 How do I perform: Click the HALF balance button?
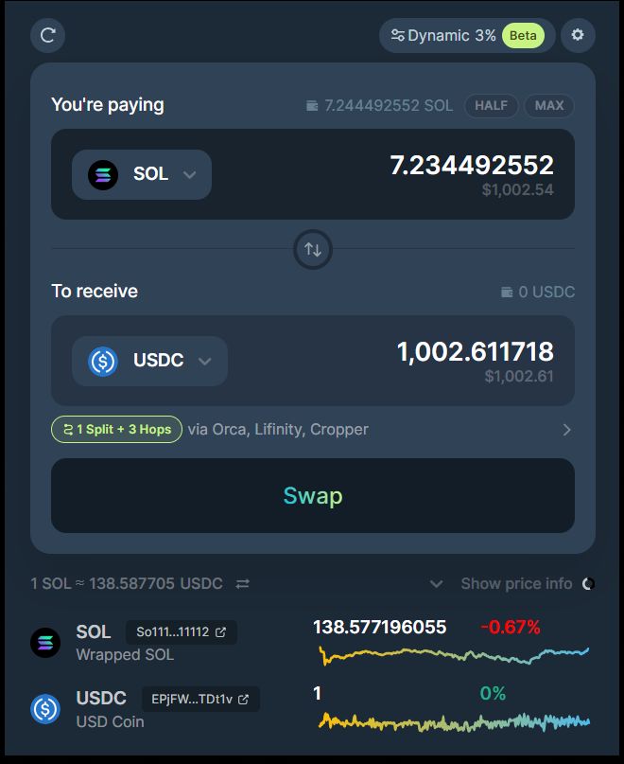point(491,105)
